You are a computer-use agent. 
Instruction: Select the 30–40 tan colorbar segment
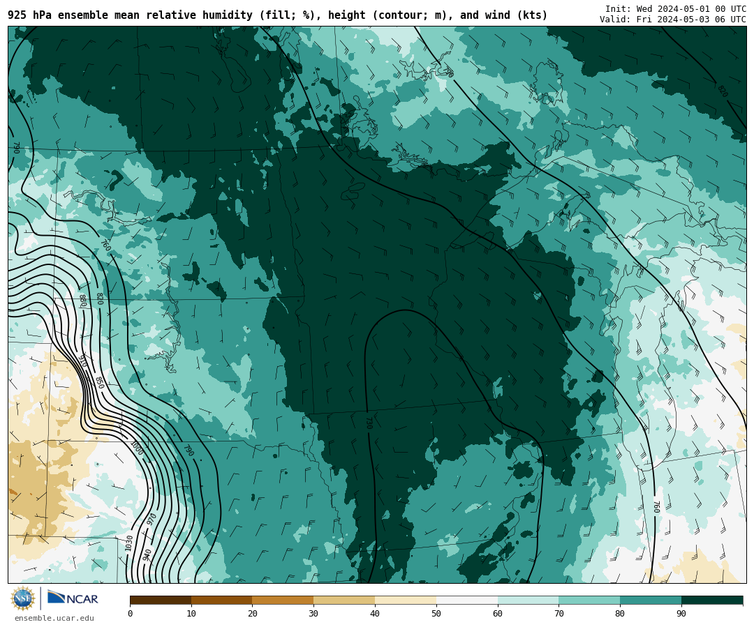pos(344,600)
